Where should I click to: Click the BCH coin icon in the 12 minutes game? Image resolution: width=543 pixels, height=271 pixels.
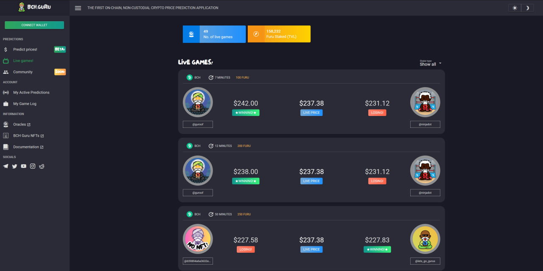click(x=190, y=146)
